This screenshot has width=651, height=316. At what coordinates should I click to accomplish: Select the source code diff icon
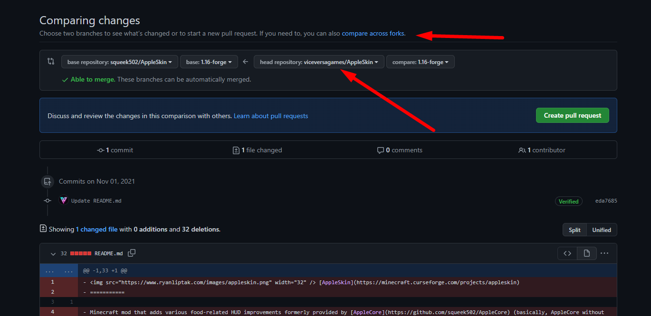tap(567, 253)
